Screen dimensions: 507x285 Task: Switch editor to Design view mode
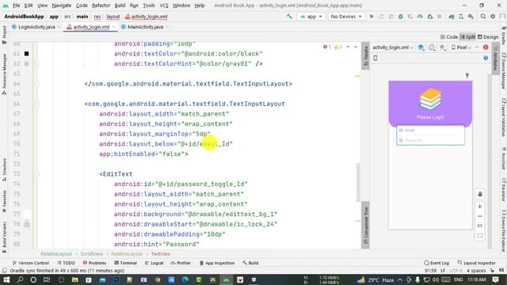click(488, 37)
